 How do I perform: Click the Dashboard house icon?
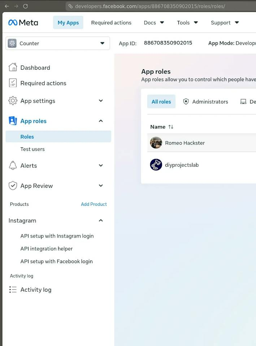tap(13, 67)
